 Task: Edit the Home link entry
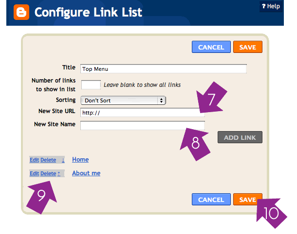click(34, 160)
